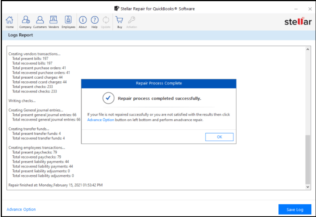Close the Stellar Repair for QuickBooks window
The width and height of the screenshot is (316, 217).
[310, 9]
